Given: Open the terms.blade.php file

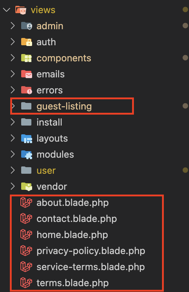Looking at the screenshot, I should 73,283.
